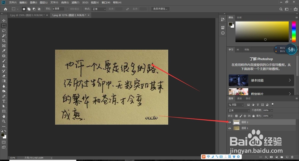Click in the color picker gradient field
Image resolution: width=299 pixels, height=161 pixels.
click(x=262, y=32)
